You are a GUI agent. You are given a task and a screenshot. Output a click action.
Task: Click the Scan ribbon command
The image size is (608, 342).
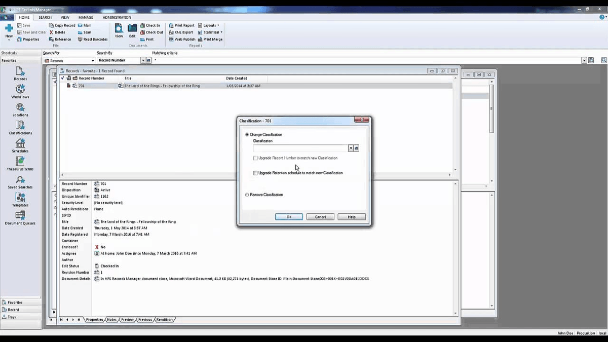point(84,32)
